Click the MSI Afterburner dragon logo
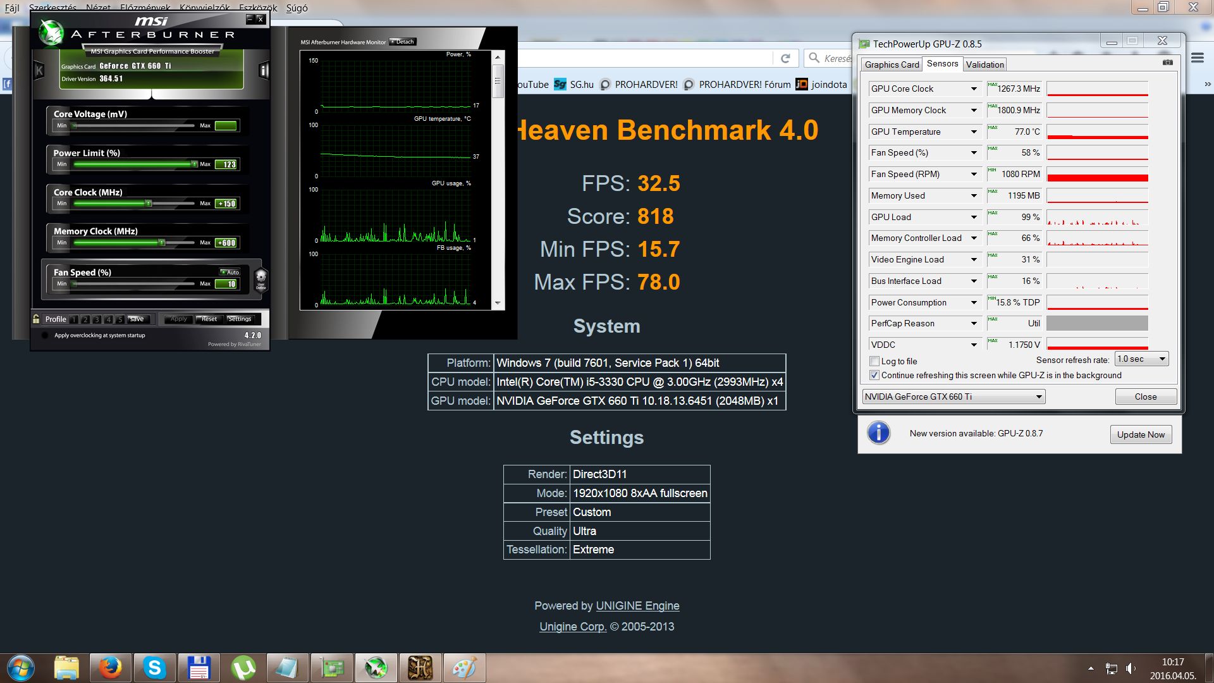 click(51, 33)
